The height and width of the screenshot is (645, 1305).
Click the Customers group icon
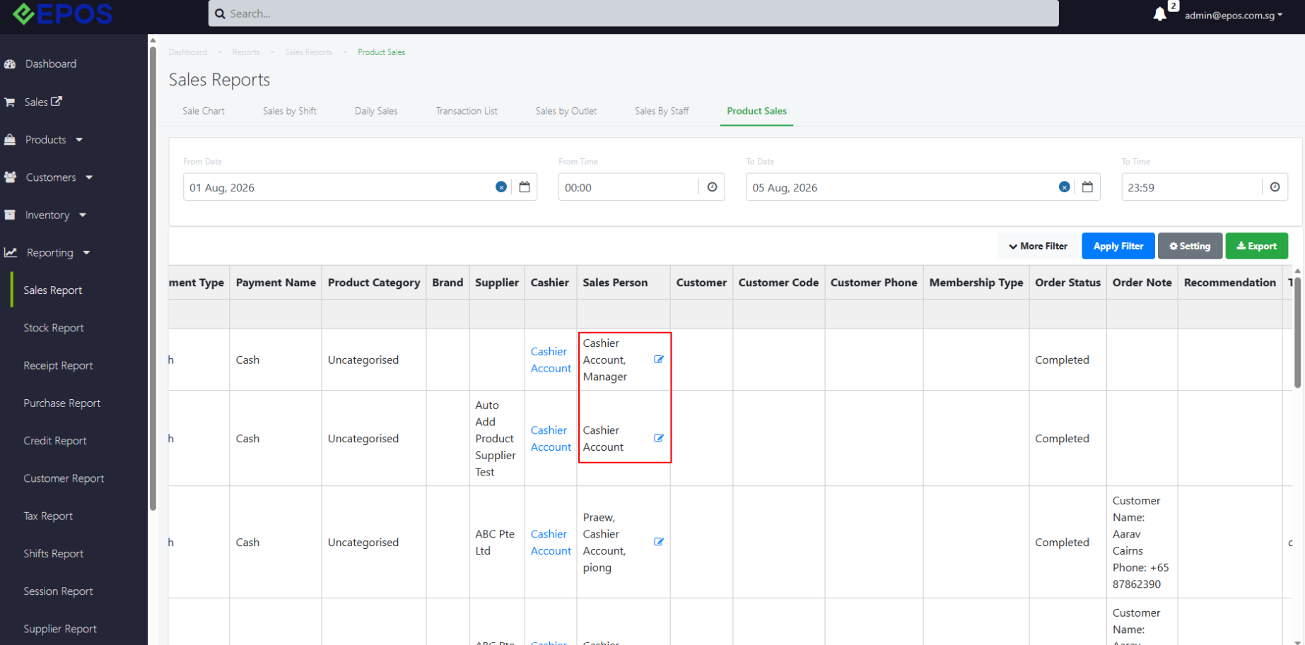click(x=10, y=177)
